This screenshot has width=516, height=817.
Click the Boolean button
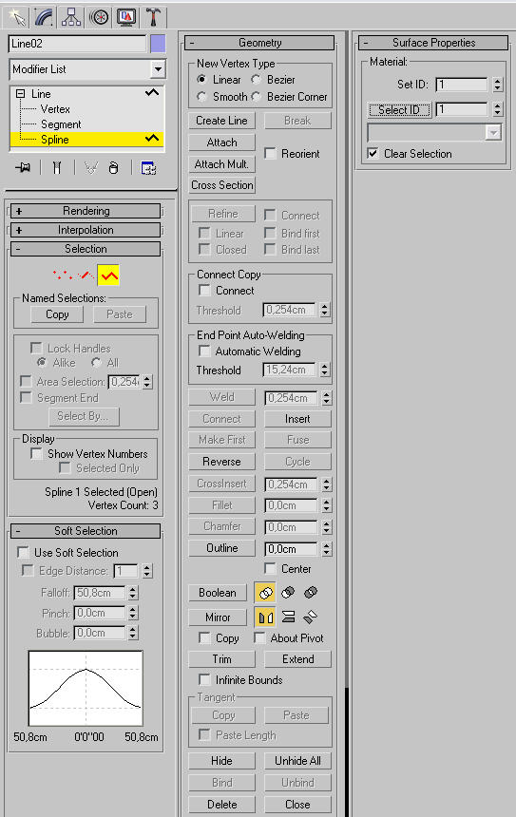218,593
